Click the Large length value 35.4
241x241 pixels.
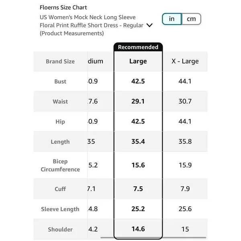138,141
